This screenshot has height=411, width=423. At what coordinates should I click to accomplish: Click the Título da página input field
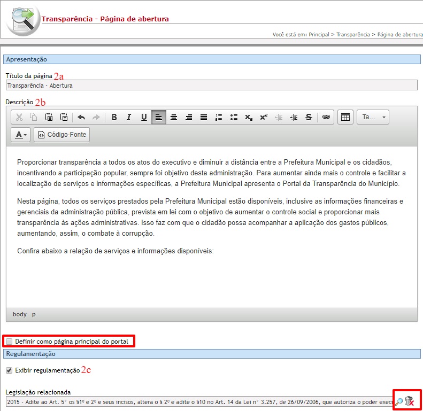tap(212, 86)
